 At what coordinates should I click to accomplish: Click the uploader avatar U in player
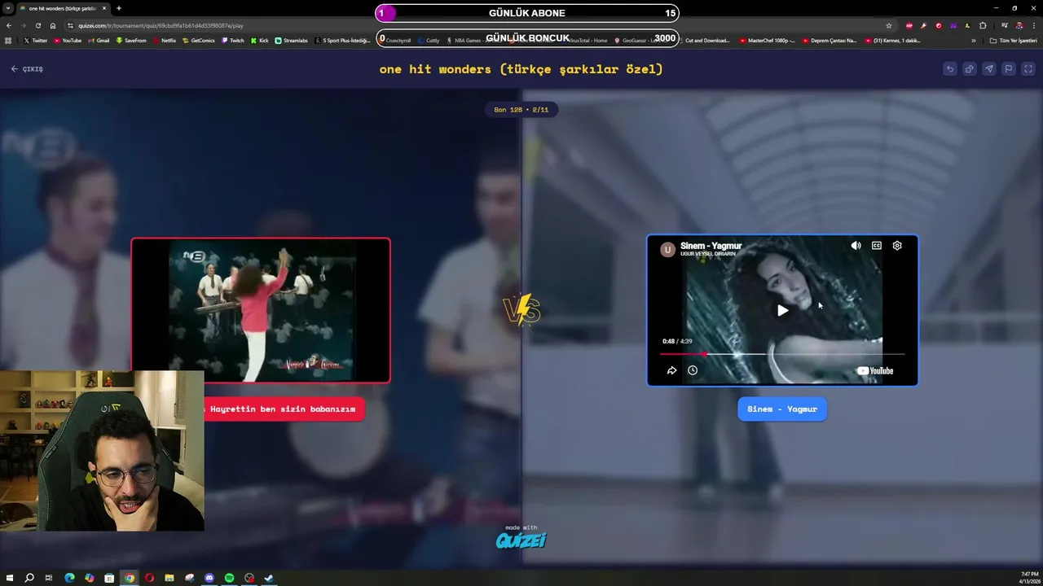(667, 250)
